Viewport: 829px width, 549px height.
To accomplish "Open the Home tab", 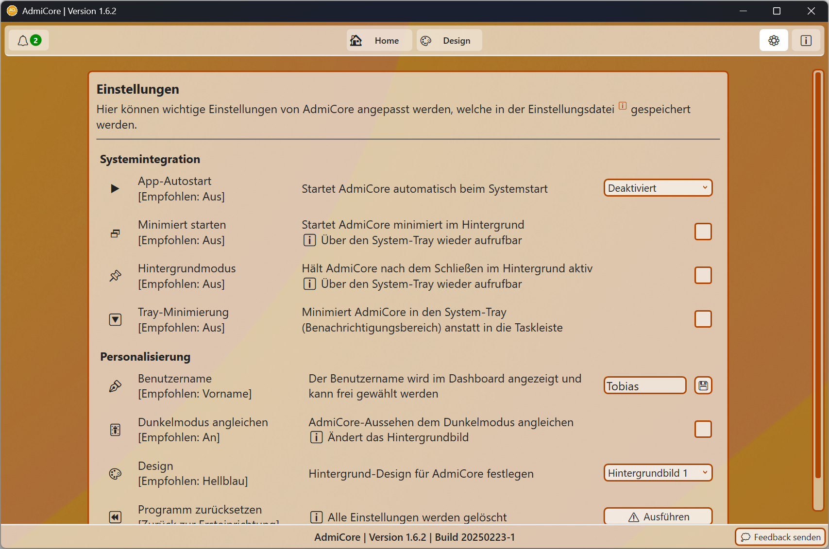I will 379,40.
